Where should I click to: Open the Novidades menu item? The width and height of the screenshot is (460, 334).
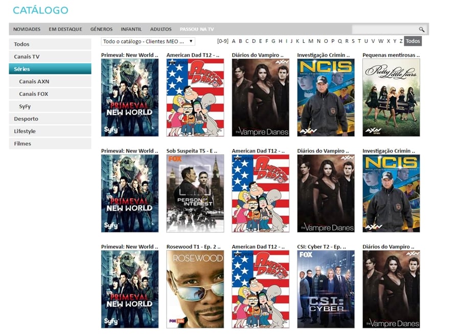tap(27, 29)
